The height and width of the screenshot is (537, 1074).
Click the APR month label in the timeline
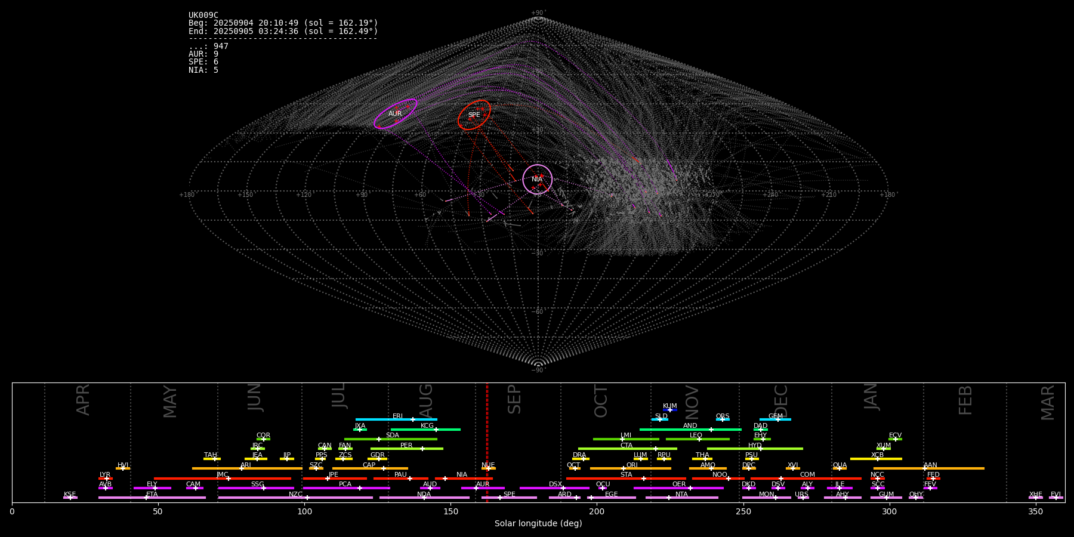83,400
